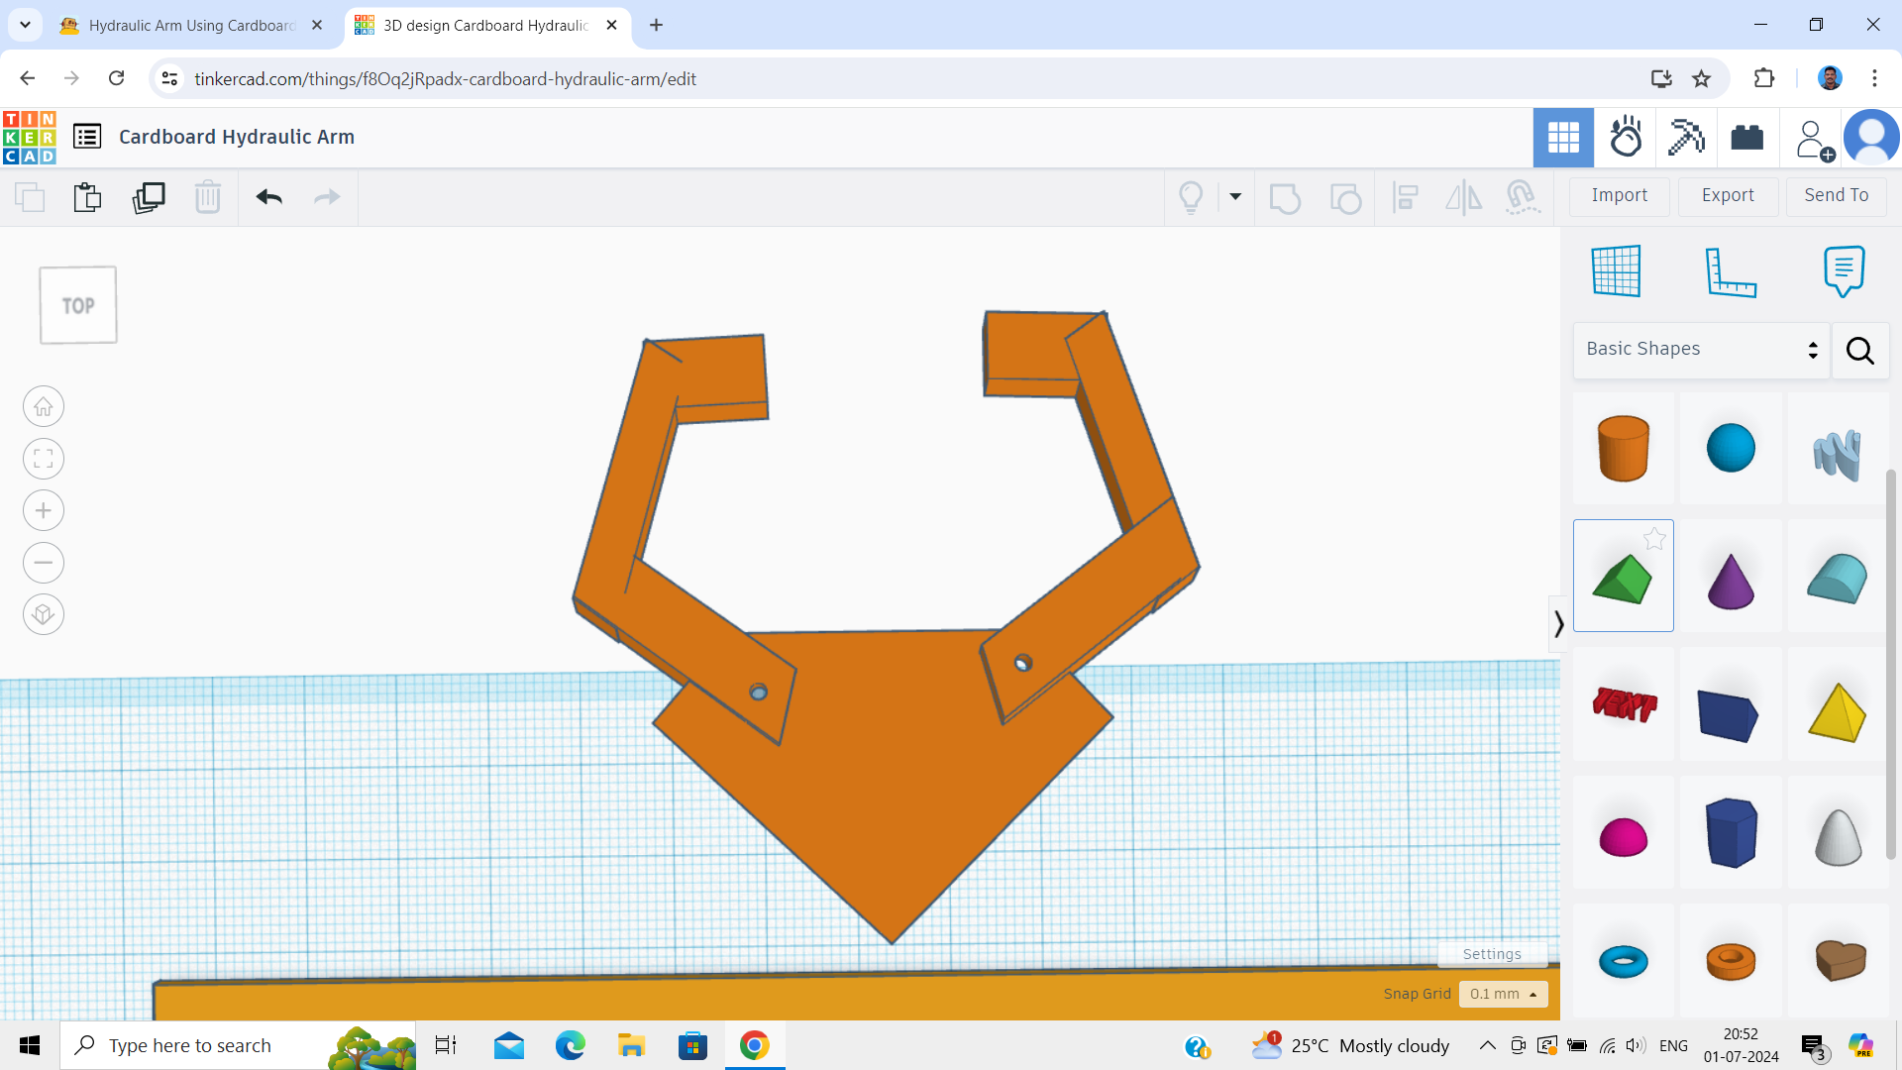Click the Mirror tool

[x=1463, y=197]
